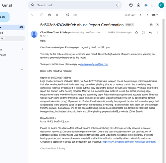Open input tools dropdown
Image resolution: width=166 pixels, height=163 pixels.
[155, 15]
